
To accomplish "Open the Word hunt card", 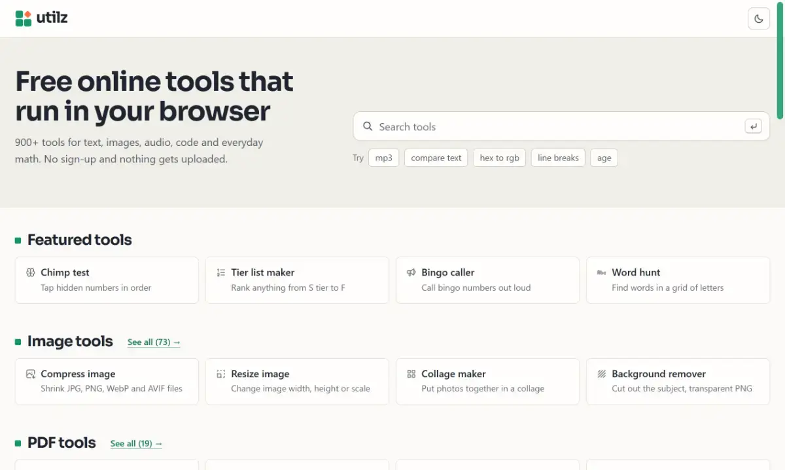I will pos(678,280).
